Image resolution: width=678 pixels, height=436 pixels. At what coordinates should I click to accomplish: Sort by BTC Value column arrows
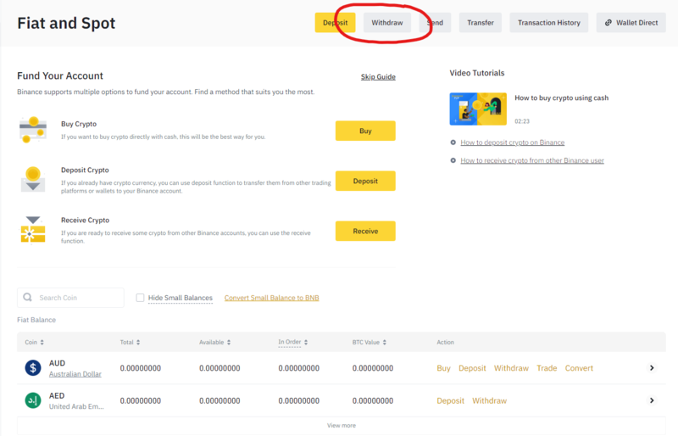[x=385, y=342]
